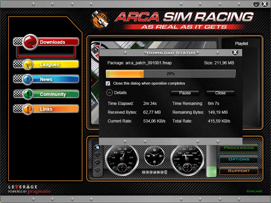Open the News section
Viewport: 271px width, 203px height.
pyautogui.click(x=46, y=79)
